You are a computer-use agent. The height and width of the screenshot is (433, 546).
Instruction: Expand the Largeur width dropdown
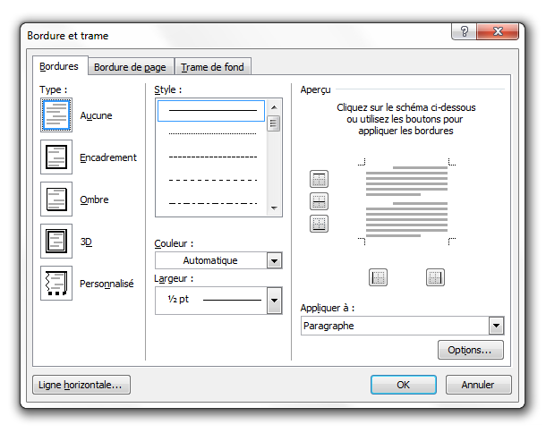coord(274,301)
